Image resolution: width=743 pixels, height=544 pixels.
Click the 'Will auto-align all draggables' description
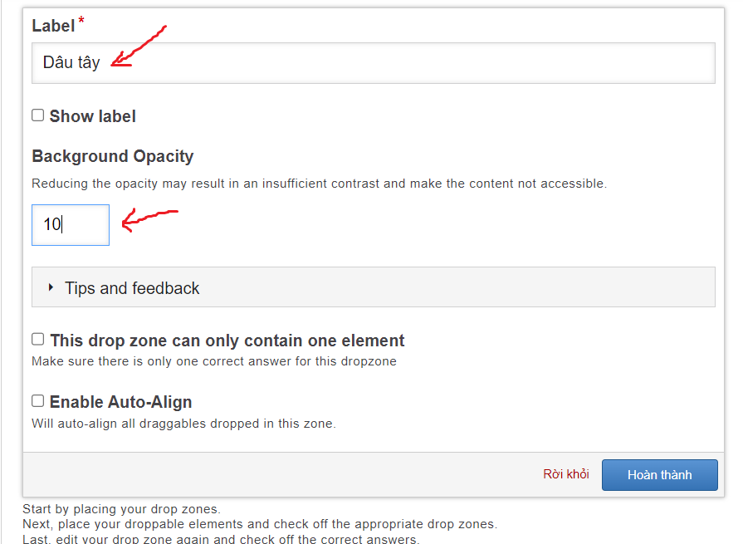coord(183,424)
